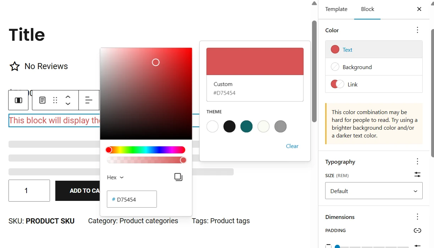Switch to the Block tab
This screenshot has height=248, width=434.
click(367, 9)
